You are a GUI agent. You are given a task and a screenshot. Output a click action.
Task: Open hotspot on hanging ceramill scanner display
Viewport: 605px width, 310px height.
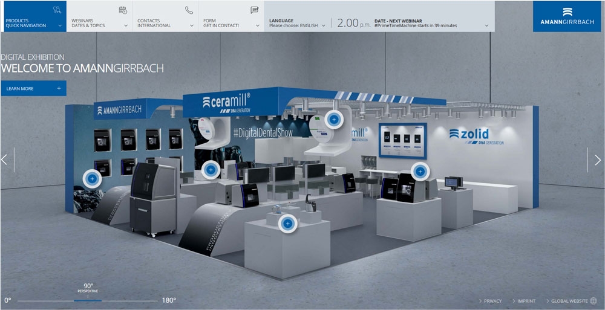[x=334, y=120]
